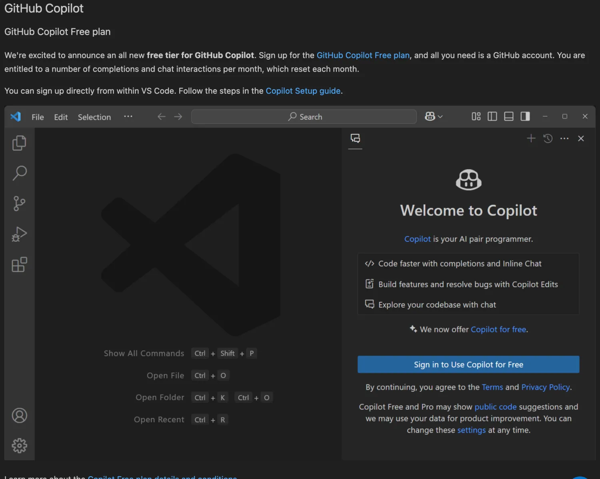The height and width of the screenshot is (479, 600).
Task: Open the Run and Debug view
Action: (19, 234)
